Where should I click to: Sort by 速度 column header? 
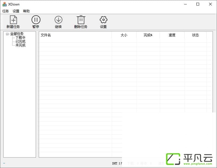tap(172, 35)
